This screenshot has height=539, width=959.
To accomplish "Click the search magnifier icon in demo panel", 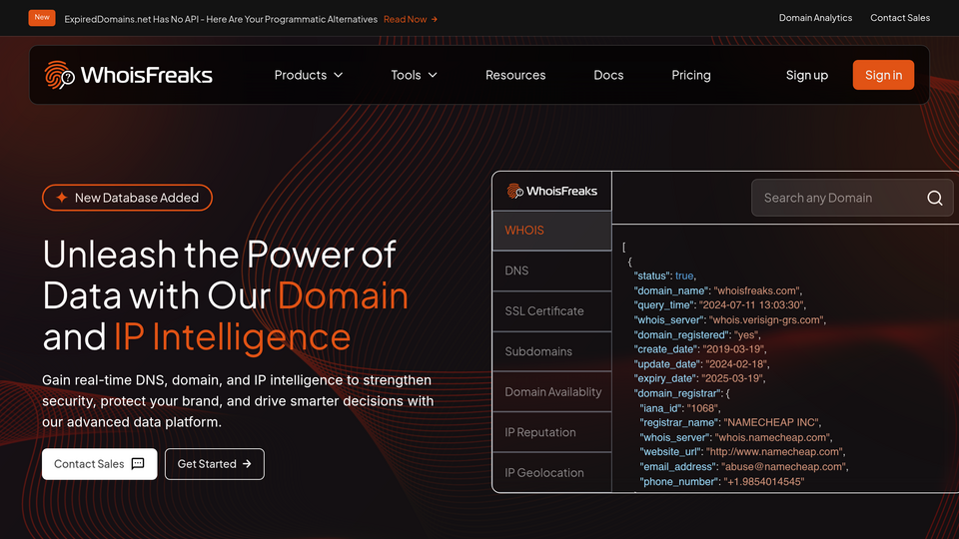I will click(x=935, y=198).
